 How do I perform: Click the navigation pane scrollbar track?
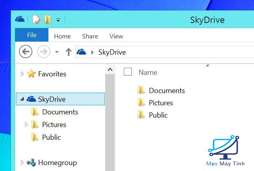coord(110,123)
